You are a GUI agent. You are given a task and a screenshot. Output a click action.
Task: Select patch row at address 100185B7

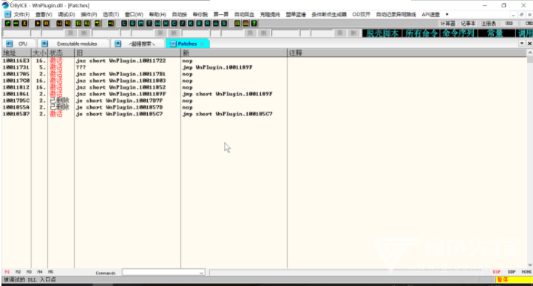[x=264, y=114]
